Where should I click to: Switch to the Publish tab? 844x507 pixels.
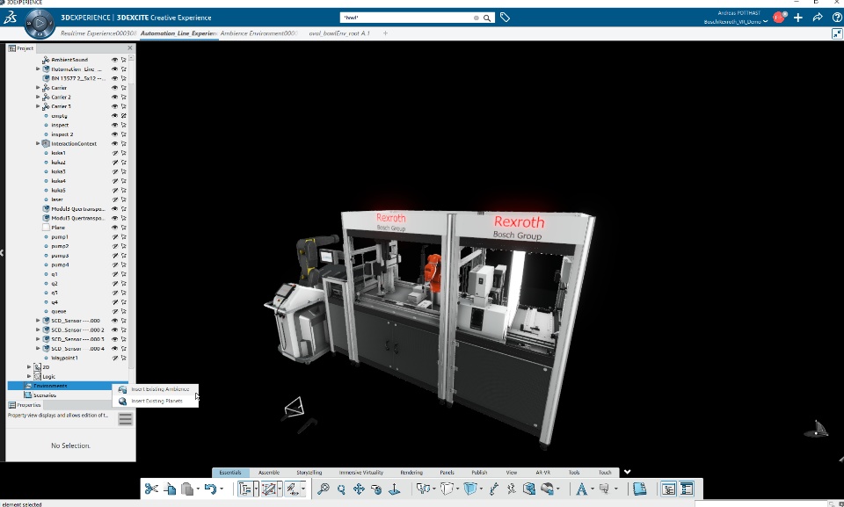(x=479, y=473)
